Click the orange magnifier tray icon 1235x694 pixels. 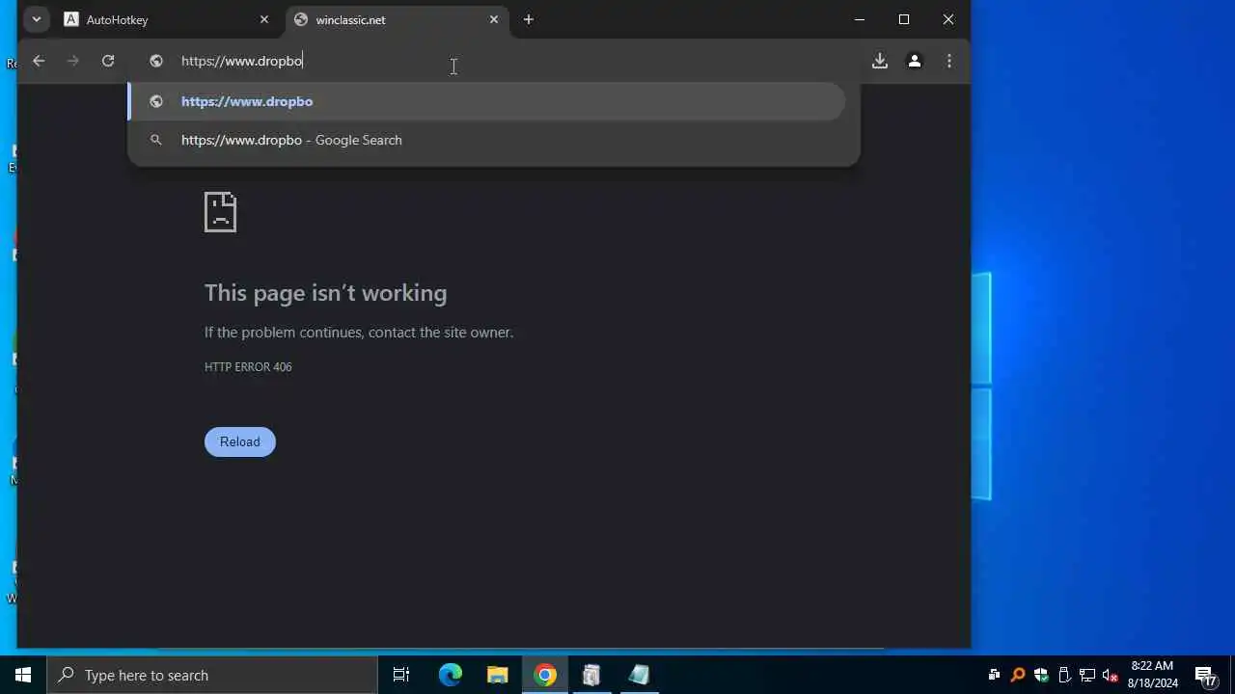(x=1017, y=675)
